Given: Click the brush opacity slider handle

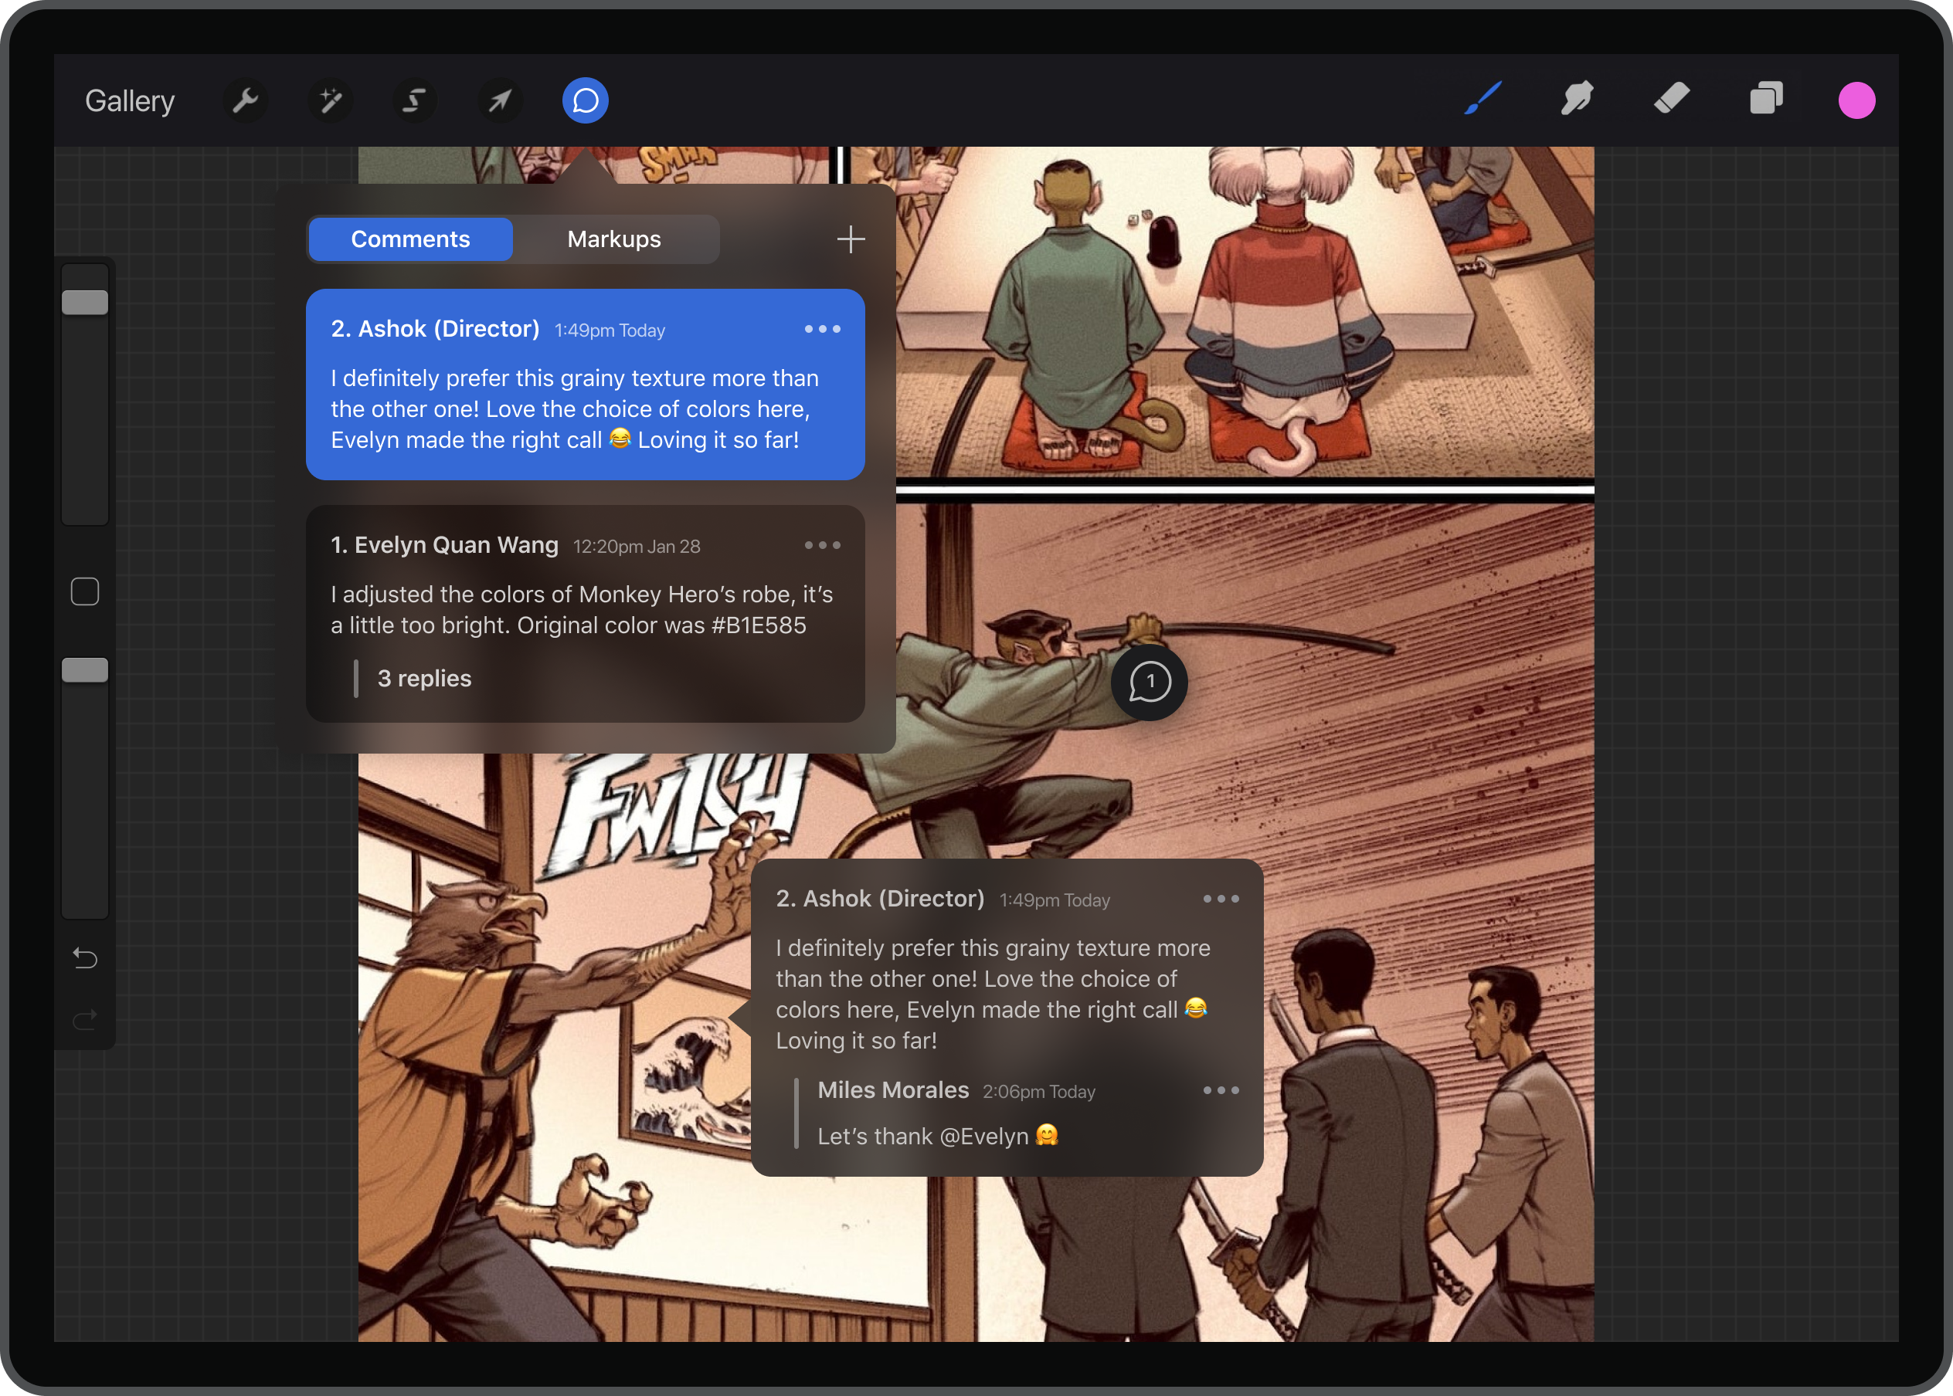Looking at the screenshot, I should click(85, 670).
